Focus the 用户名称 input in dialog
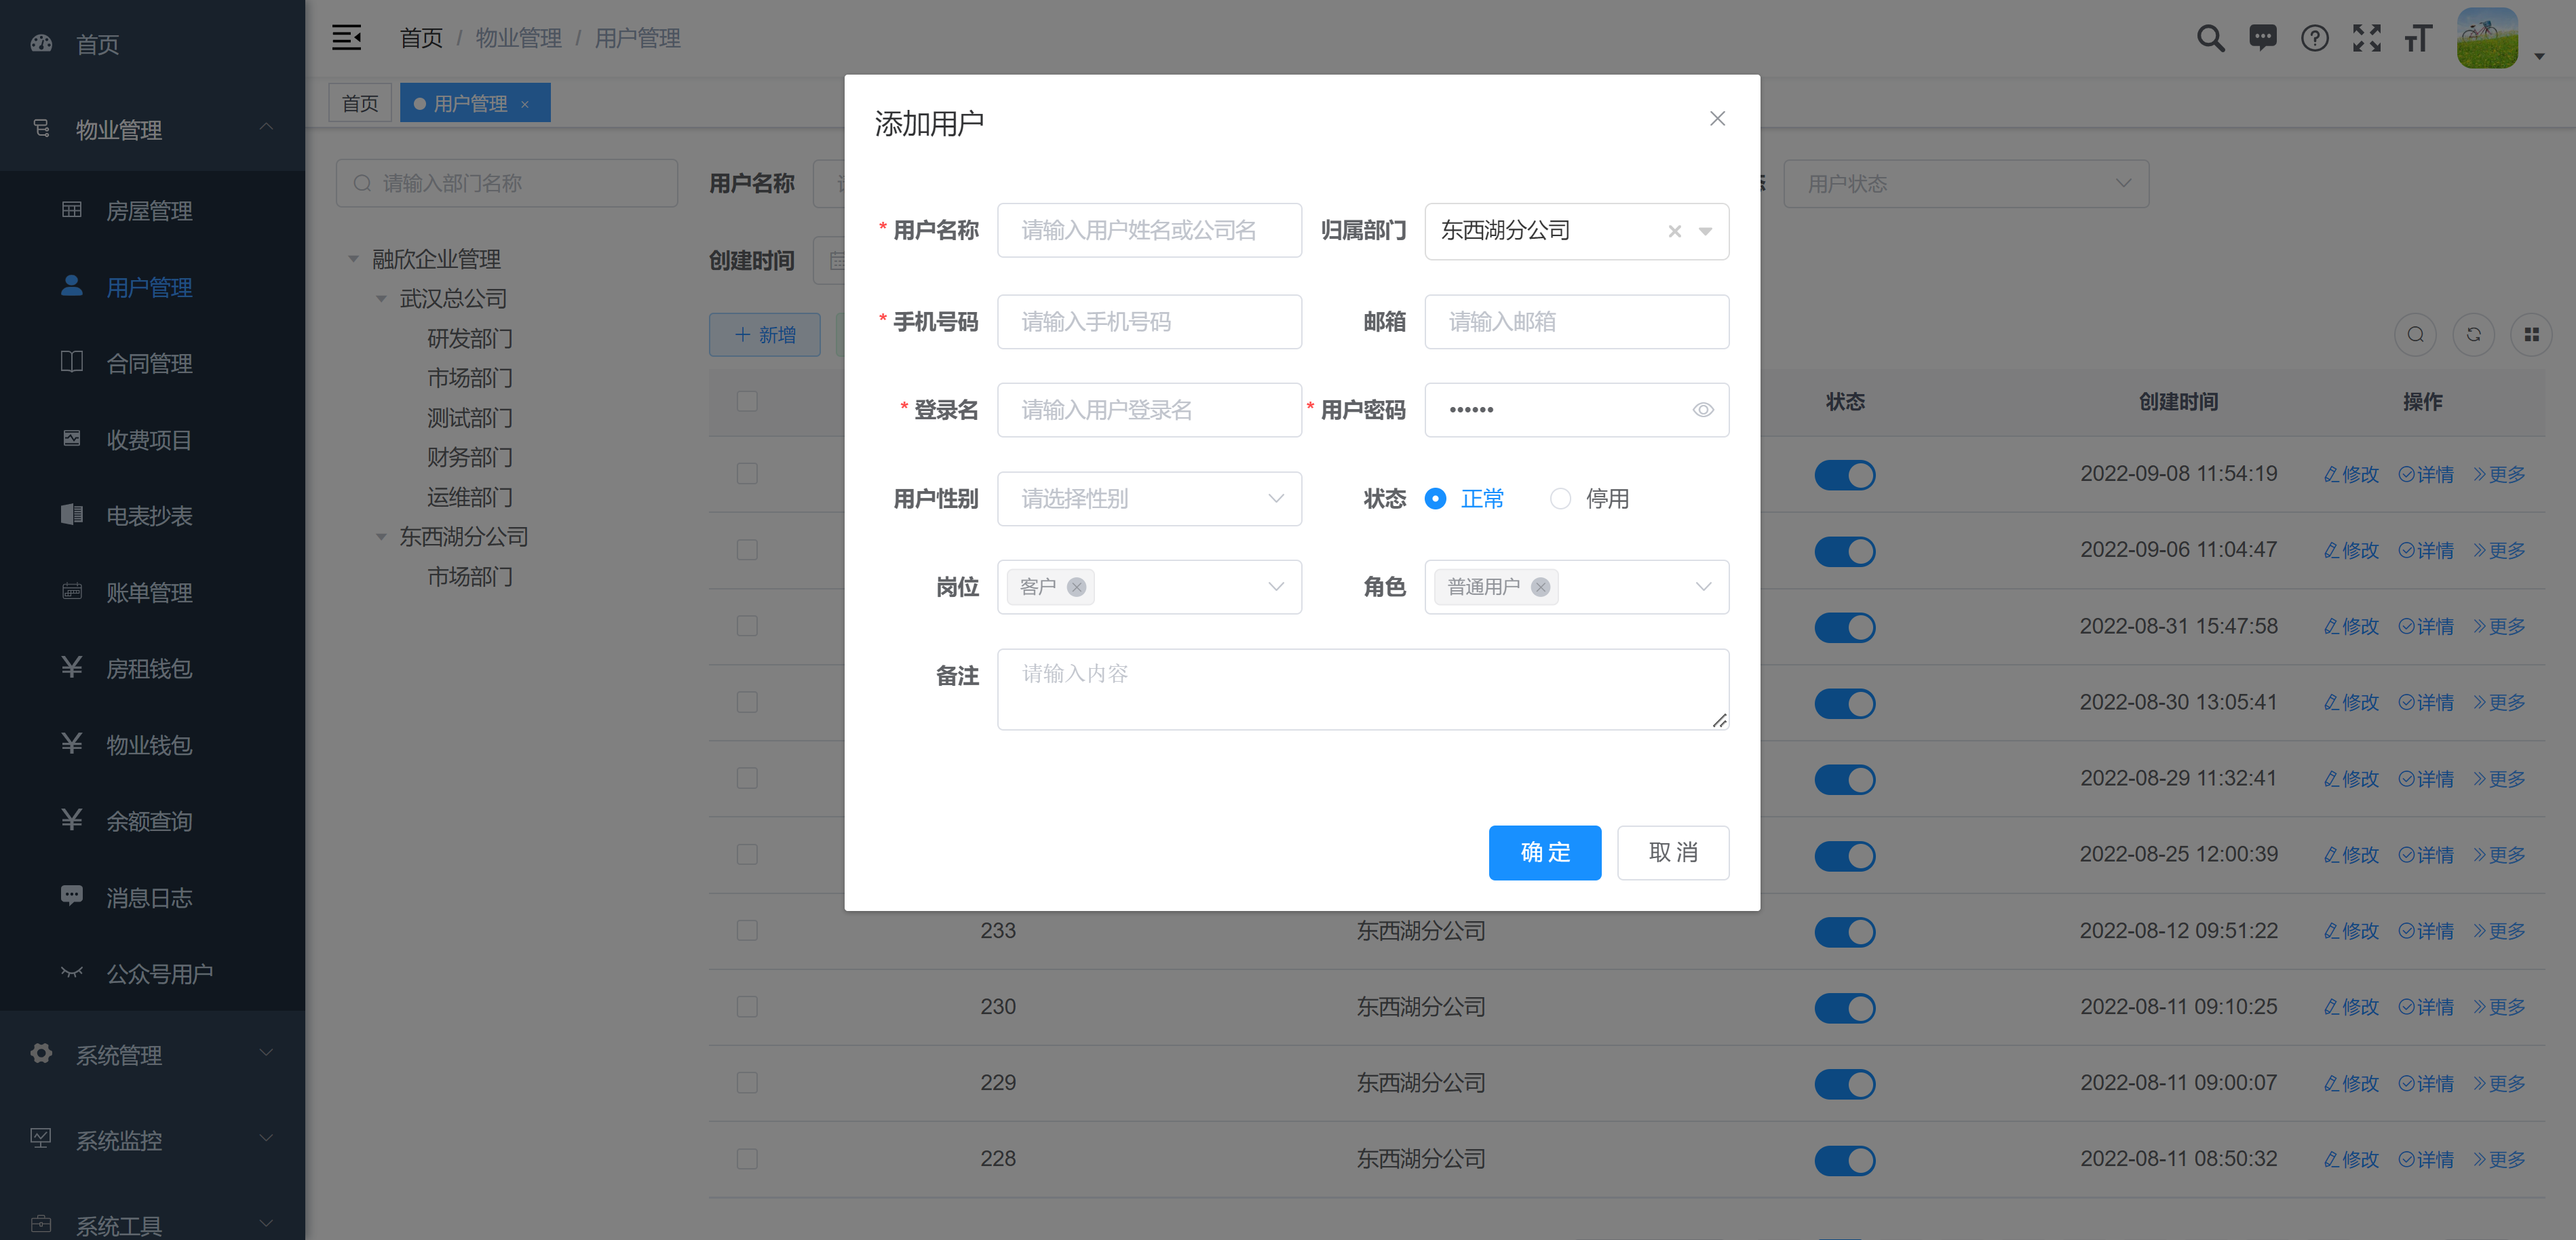Screen dimensions: 2576x1240 pyautogui.click(x=1149, y=231)
